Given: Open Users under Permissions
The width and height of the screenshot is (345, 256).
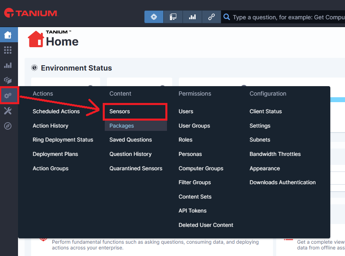Looking at the screenshot, I should point(186,111).
